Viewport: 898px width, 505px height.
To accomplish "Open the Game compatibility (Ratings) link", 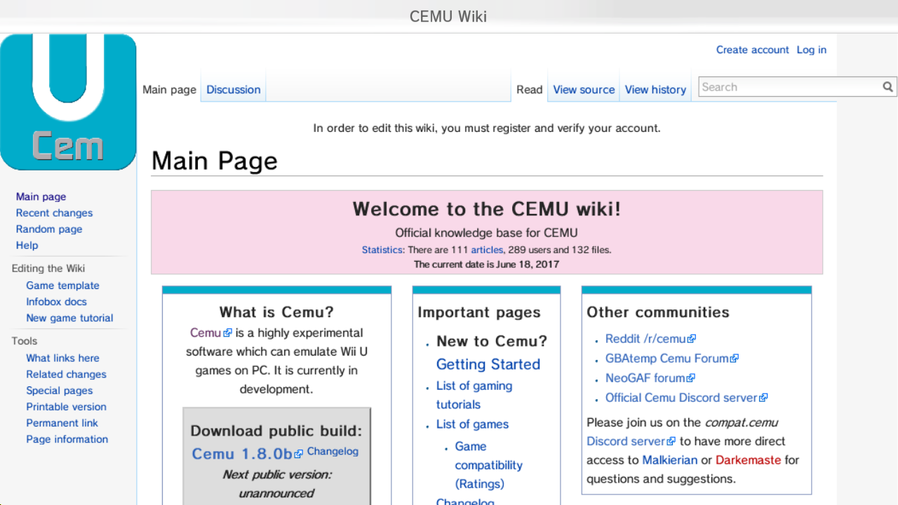I will click(x=488, y=465).
